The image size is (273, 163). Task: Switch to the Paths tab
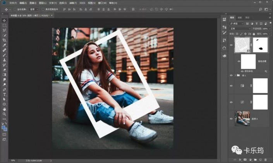pyautogui.click(x=247, y=17)
